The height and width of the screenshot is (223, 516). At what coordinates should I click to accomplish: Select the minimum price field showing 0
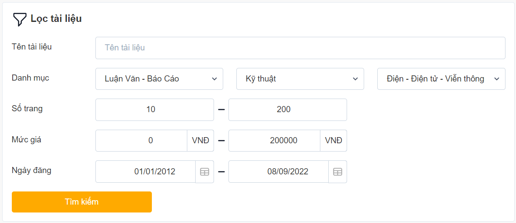141,141
